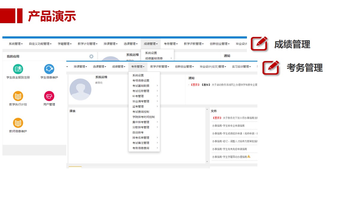Open 学生自主报到注册 app icon

pos(18,69)
